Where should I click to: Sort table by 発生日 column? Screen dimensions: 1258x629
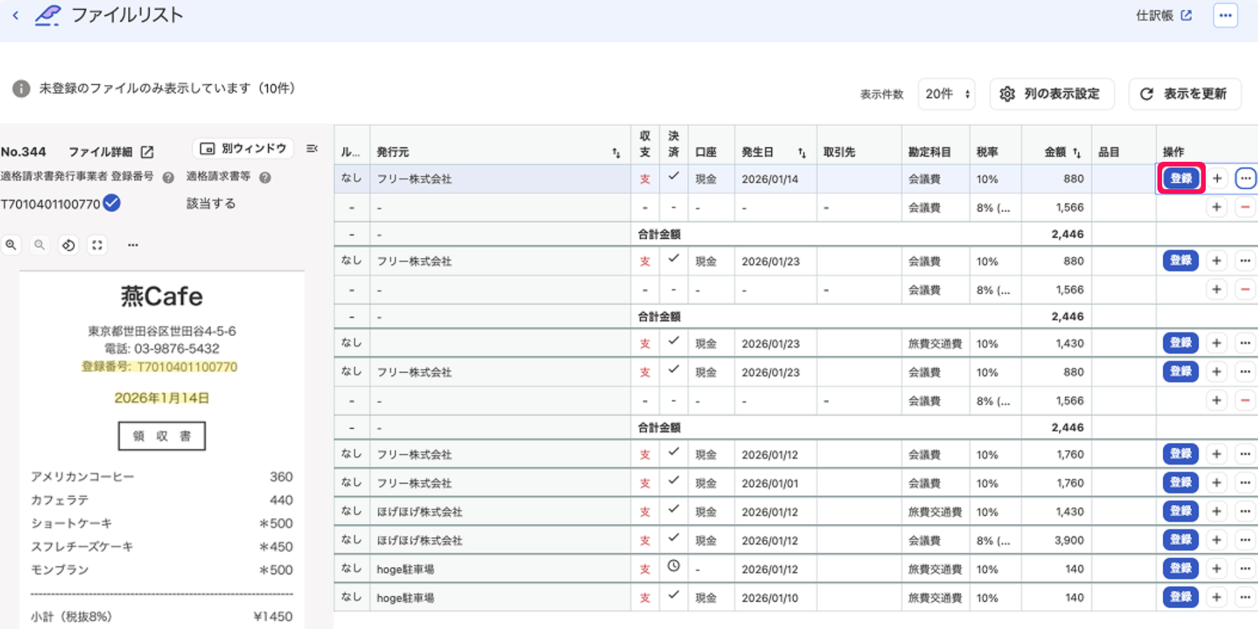801,153
